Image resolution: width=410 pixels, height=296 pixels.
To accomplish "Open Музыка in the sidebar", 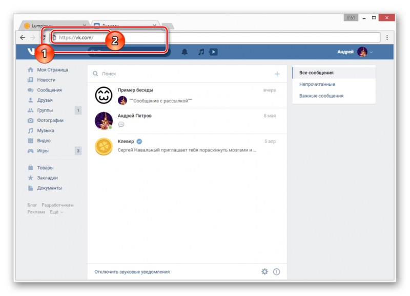I will coord(46,131).
